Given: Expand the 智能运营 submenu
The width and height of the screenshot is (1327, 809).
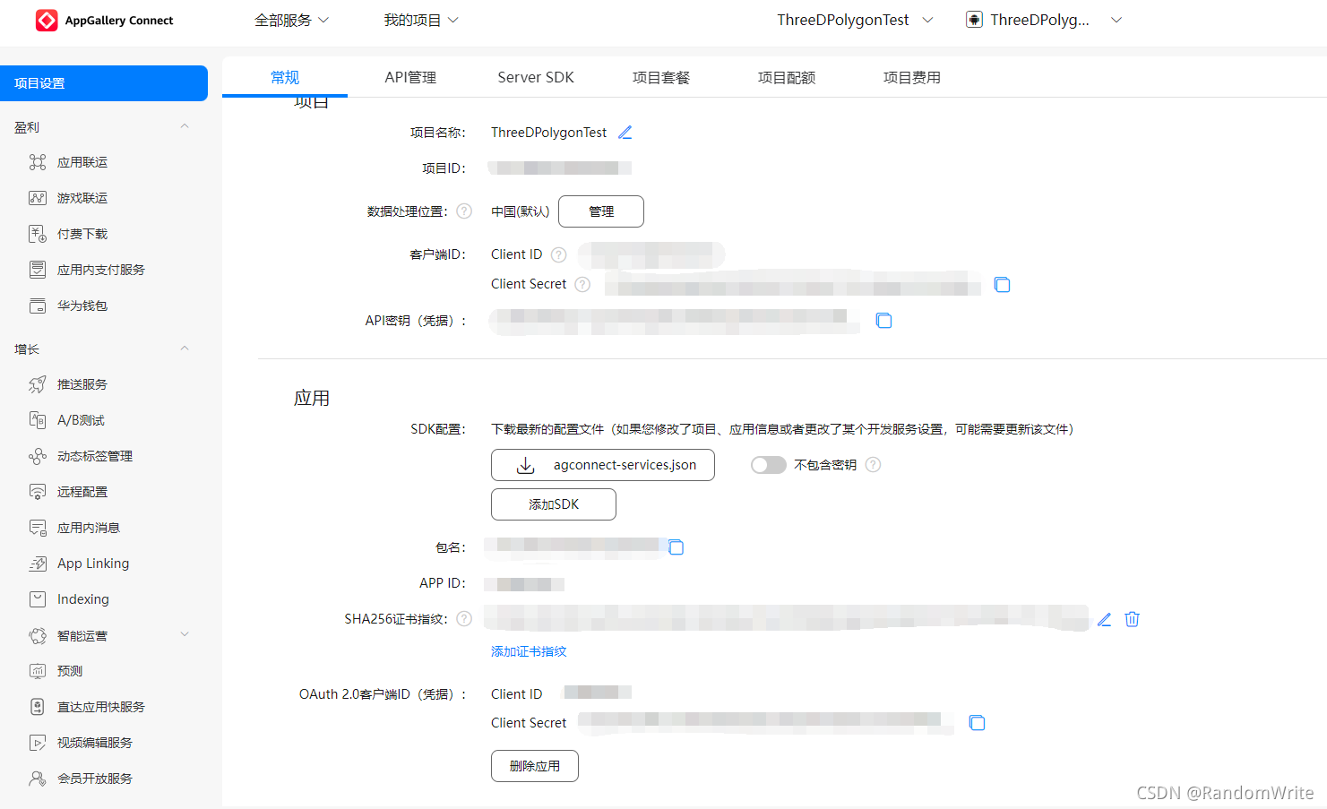Looking at the screenshot, I should 185,635.
